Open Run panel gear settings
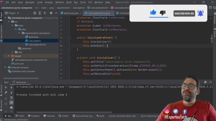216x121 pixels. click(205, 82)
